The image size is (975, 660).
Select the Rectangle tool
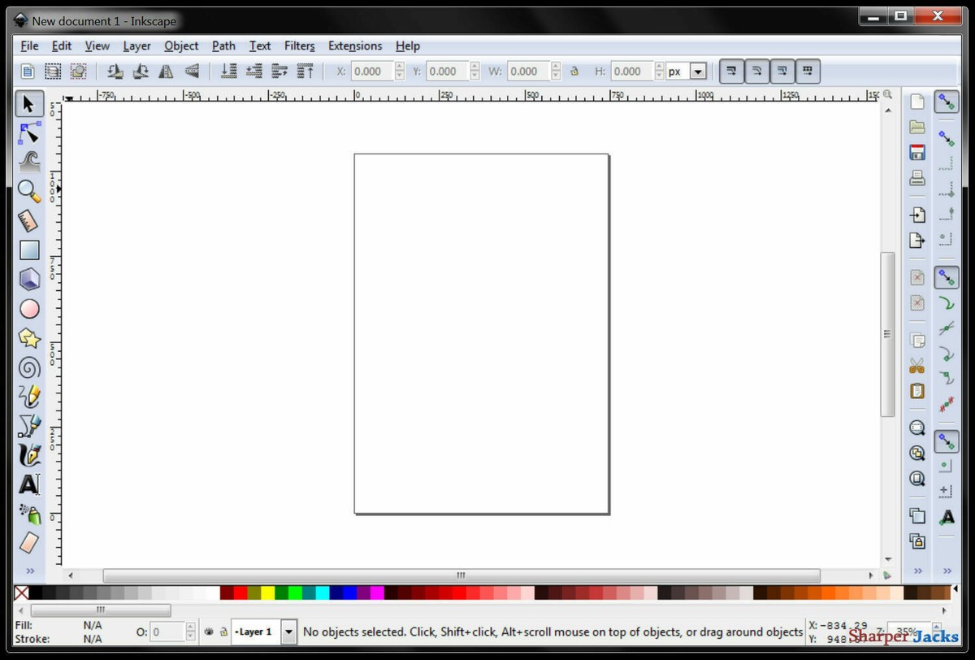(x=29, y=250)
